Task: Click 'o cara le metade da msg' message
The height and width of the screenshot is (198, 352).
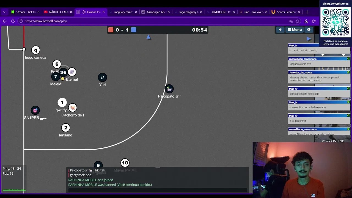Action: [x=319, y=49]
